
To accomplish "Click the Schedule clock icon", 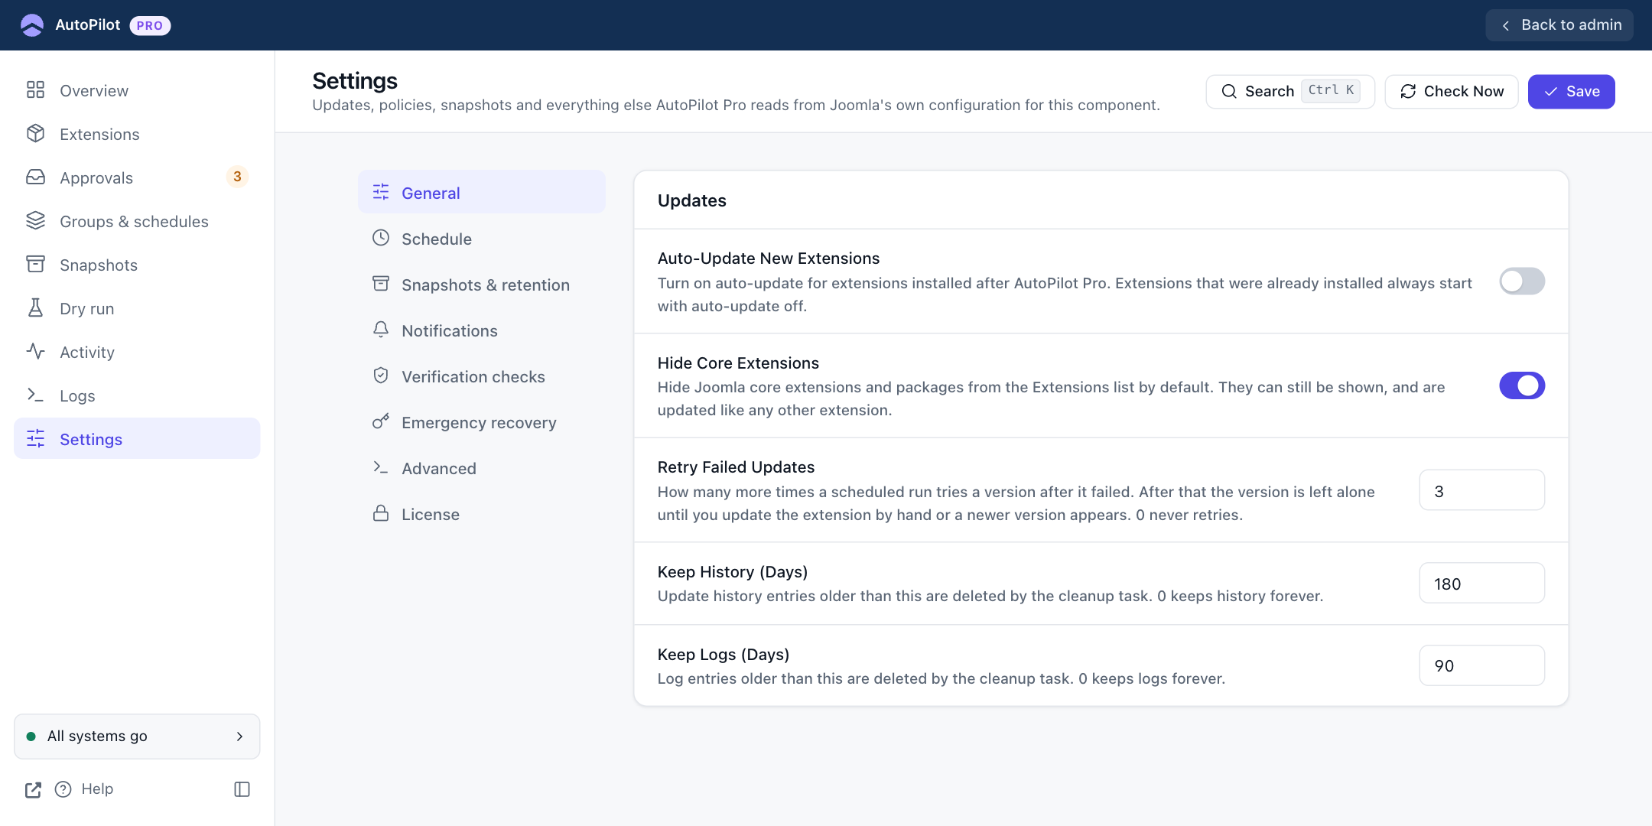I will pos(381,238).
